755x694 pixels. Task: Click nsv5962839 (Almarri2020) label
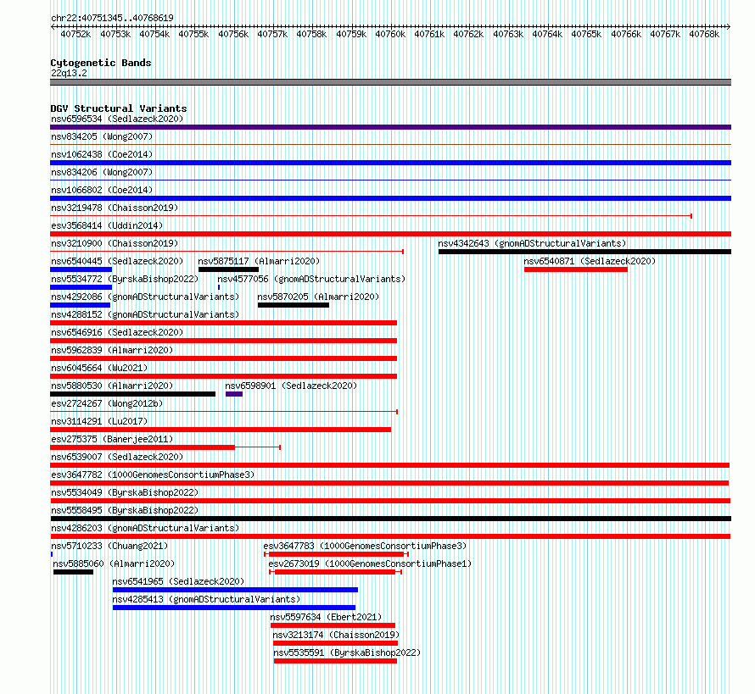(x=112, y=350)
